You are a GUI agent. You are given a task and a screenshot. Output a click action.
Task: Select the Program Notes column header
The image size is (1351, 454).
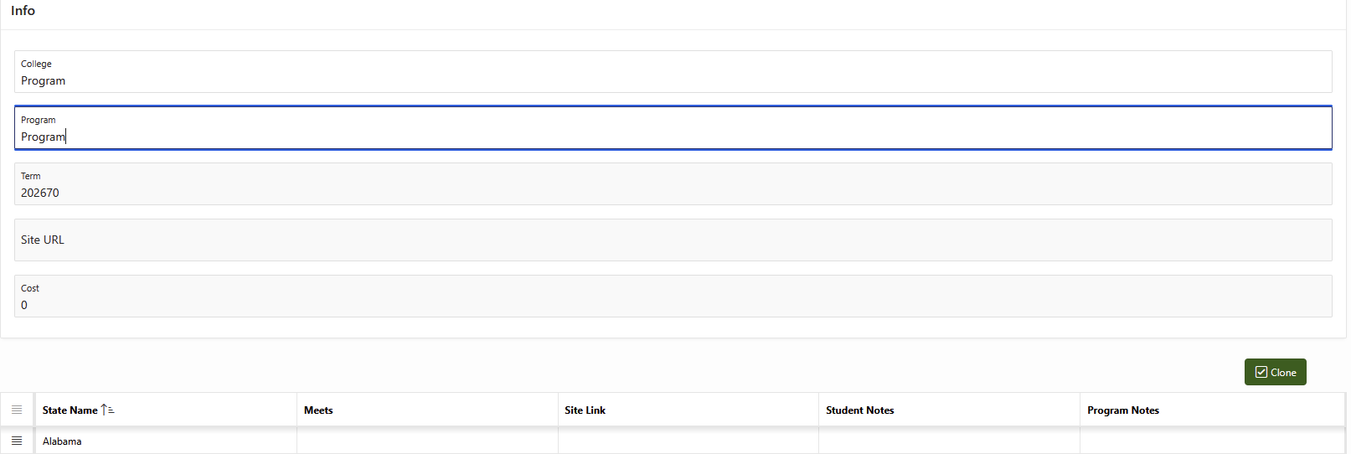[x=1122, y=410]
